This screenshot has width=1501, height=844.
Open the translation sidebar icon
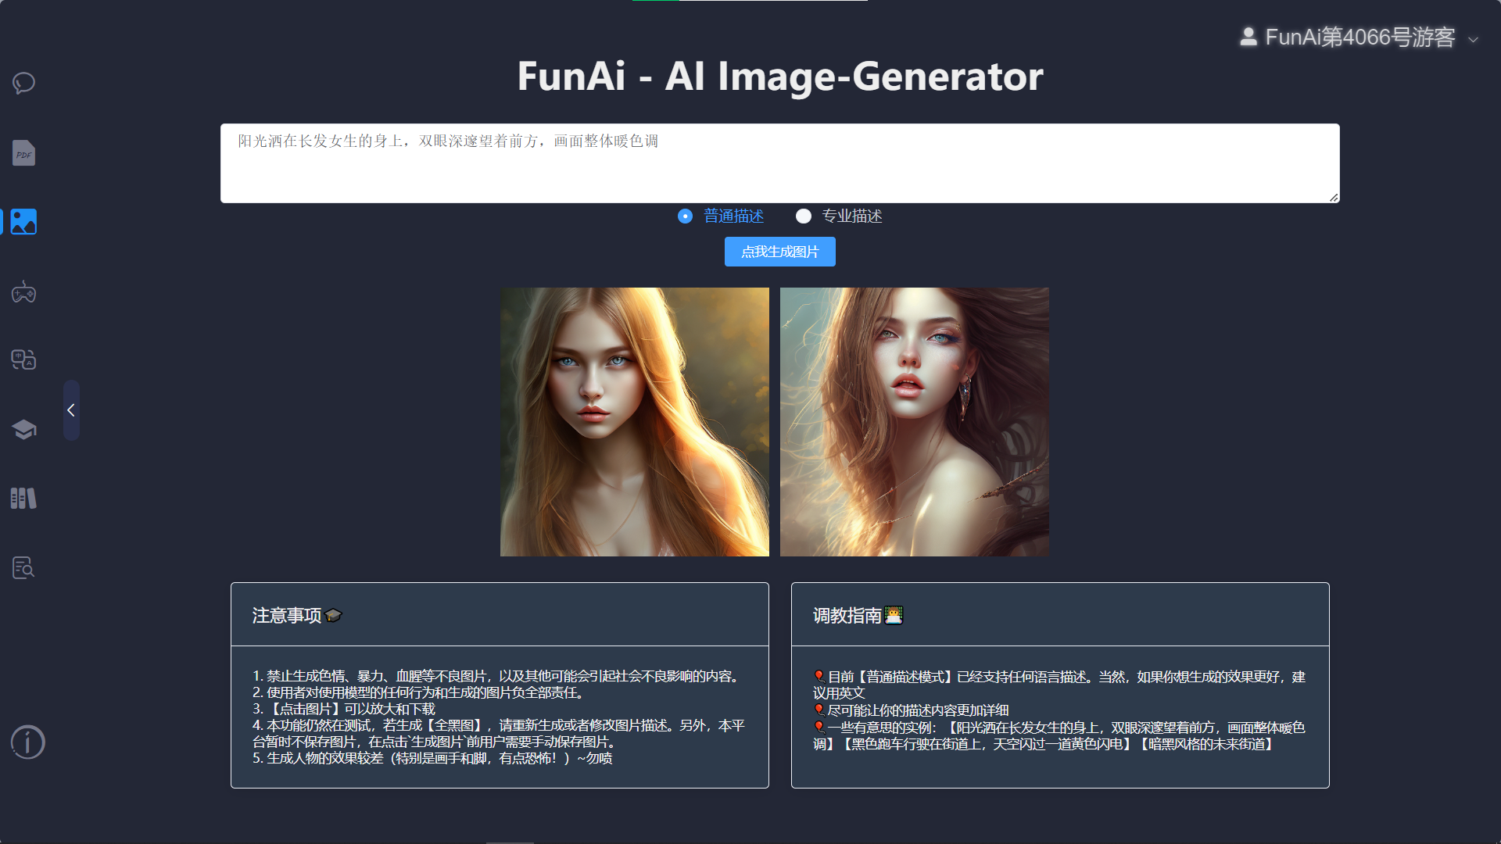tap(23, 359)
